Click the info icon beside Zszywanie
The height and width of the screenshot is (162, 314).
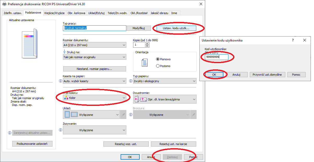(x=61, y=130)
